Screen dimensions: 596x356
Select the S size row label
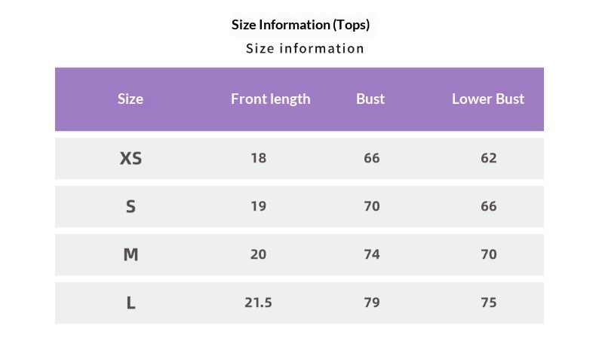(131, 206)
